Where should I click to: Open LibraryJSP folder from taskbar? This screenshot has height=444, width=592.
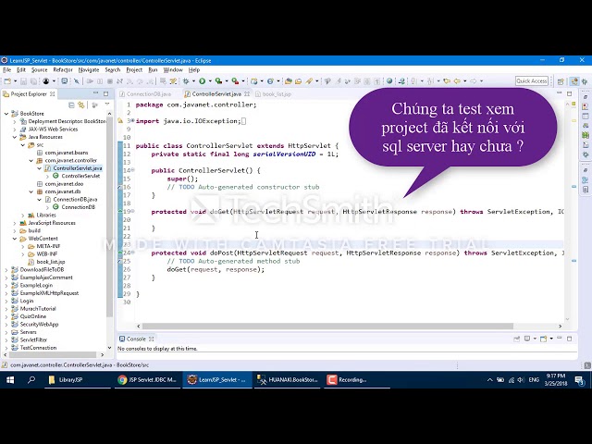(x=78, y=380)
